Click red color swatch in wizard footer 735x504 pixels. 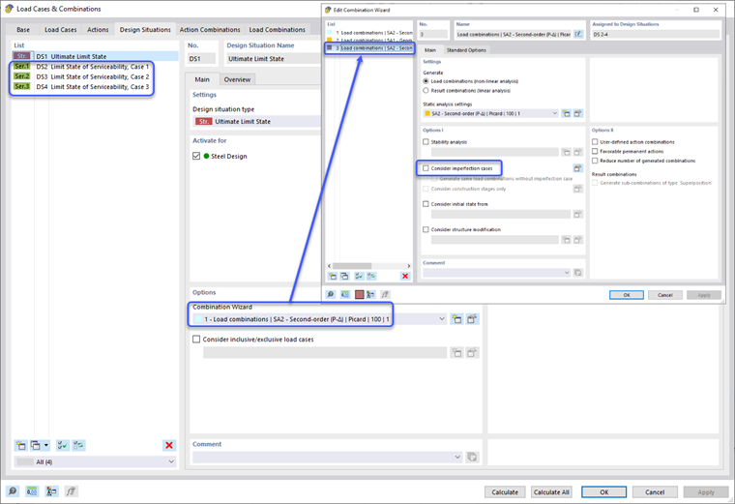click(359, 294)
